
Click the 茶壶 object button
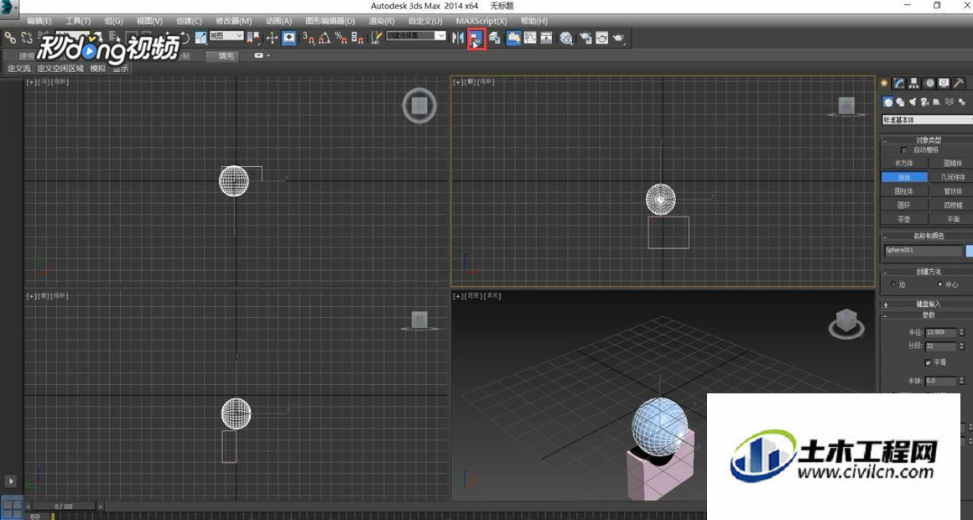[x=904, y=219]
